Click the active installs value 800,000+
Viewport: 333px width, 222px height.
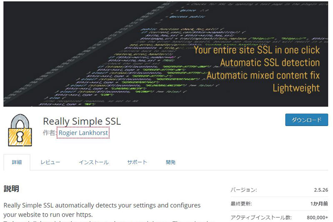coord(317,217)
